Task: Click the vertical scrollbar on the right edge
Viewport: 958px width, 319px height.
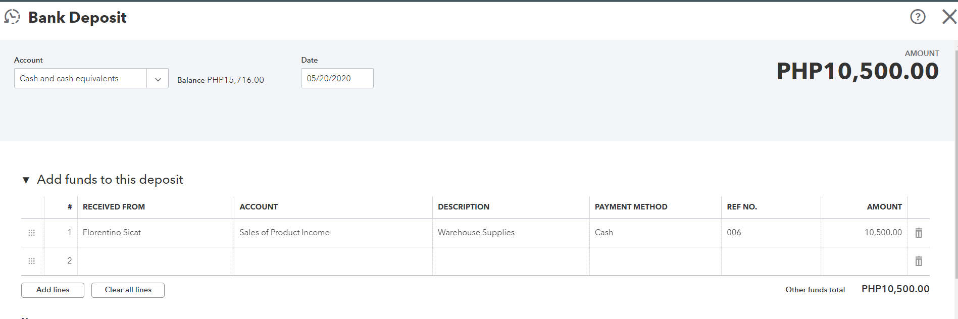Action: click(956, 162)
